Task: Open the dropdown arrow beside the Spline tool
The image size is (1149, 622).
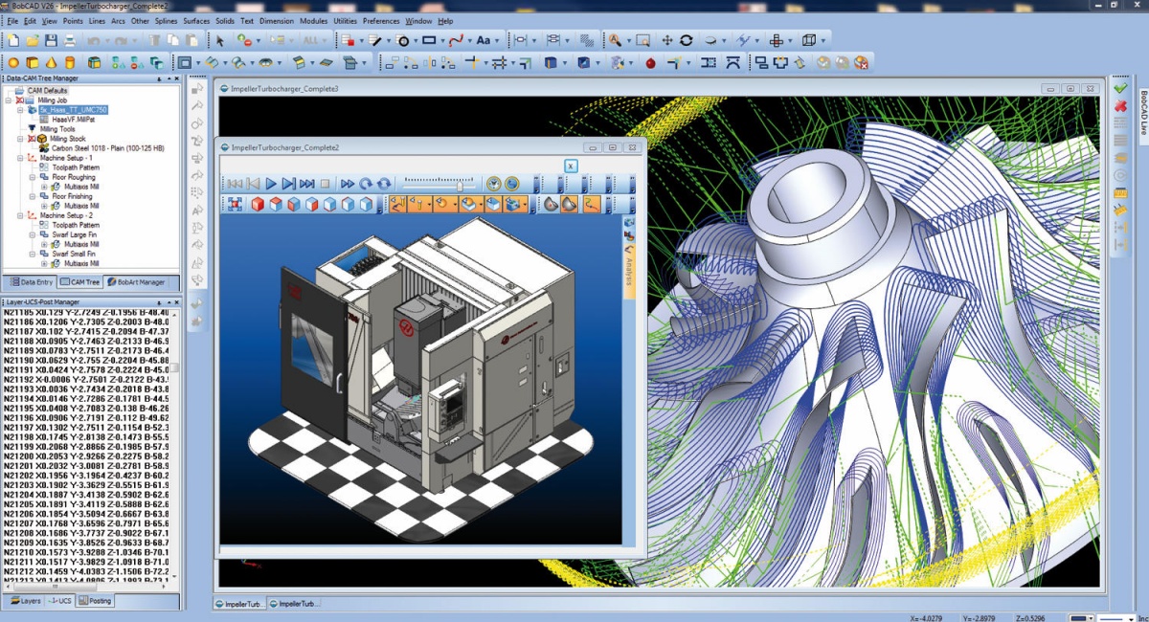Action: pyautogui.click(x=470, y=40)
